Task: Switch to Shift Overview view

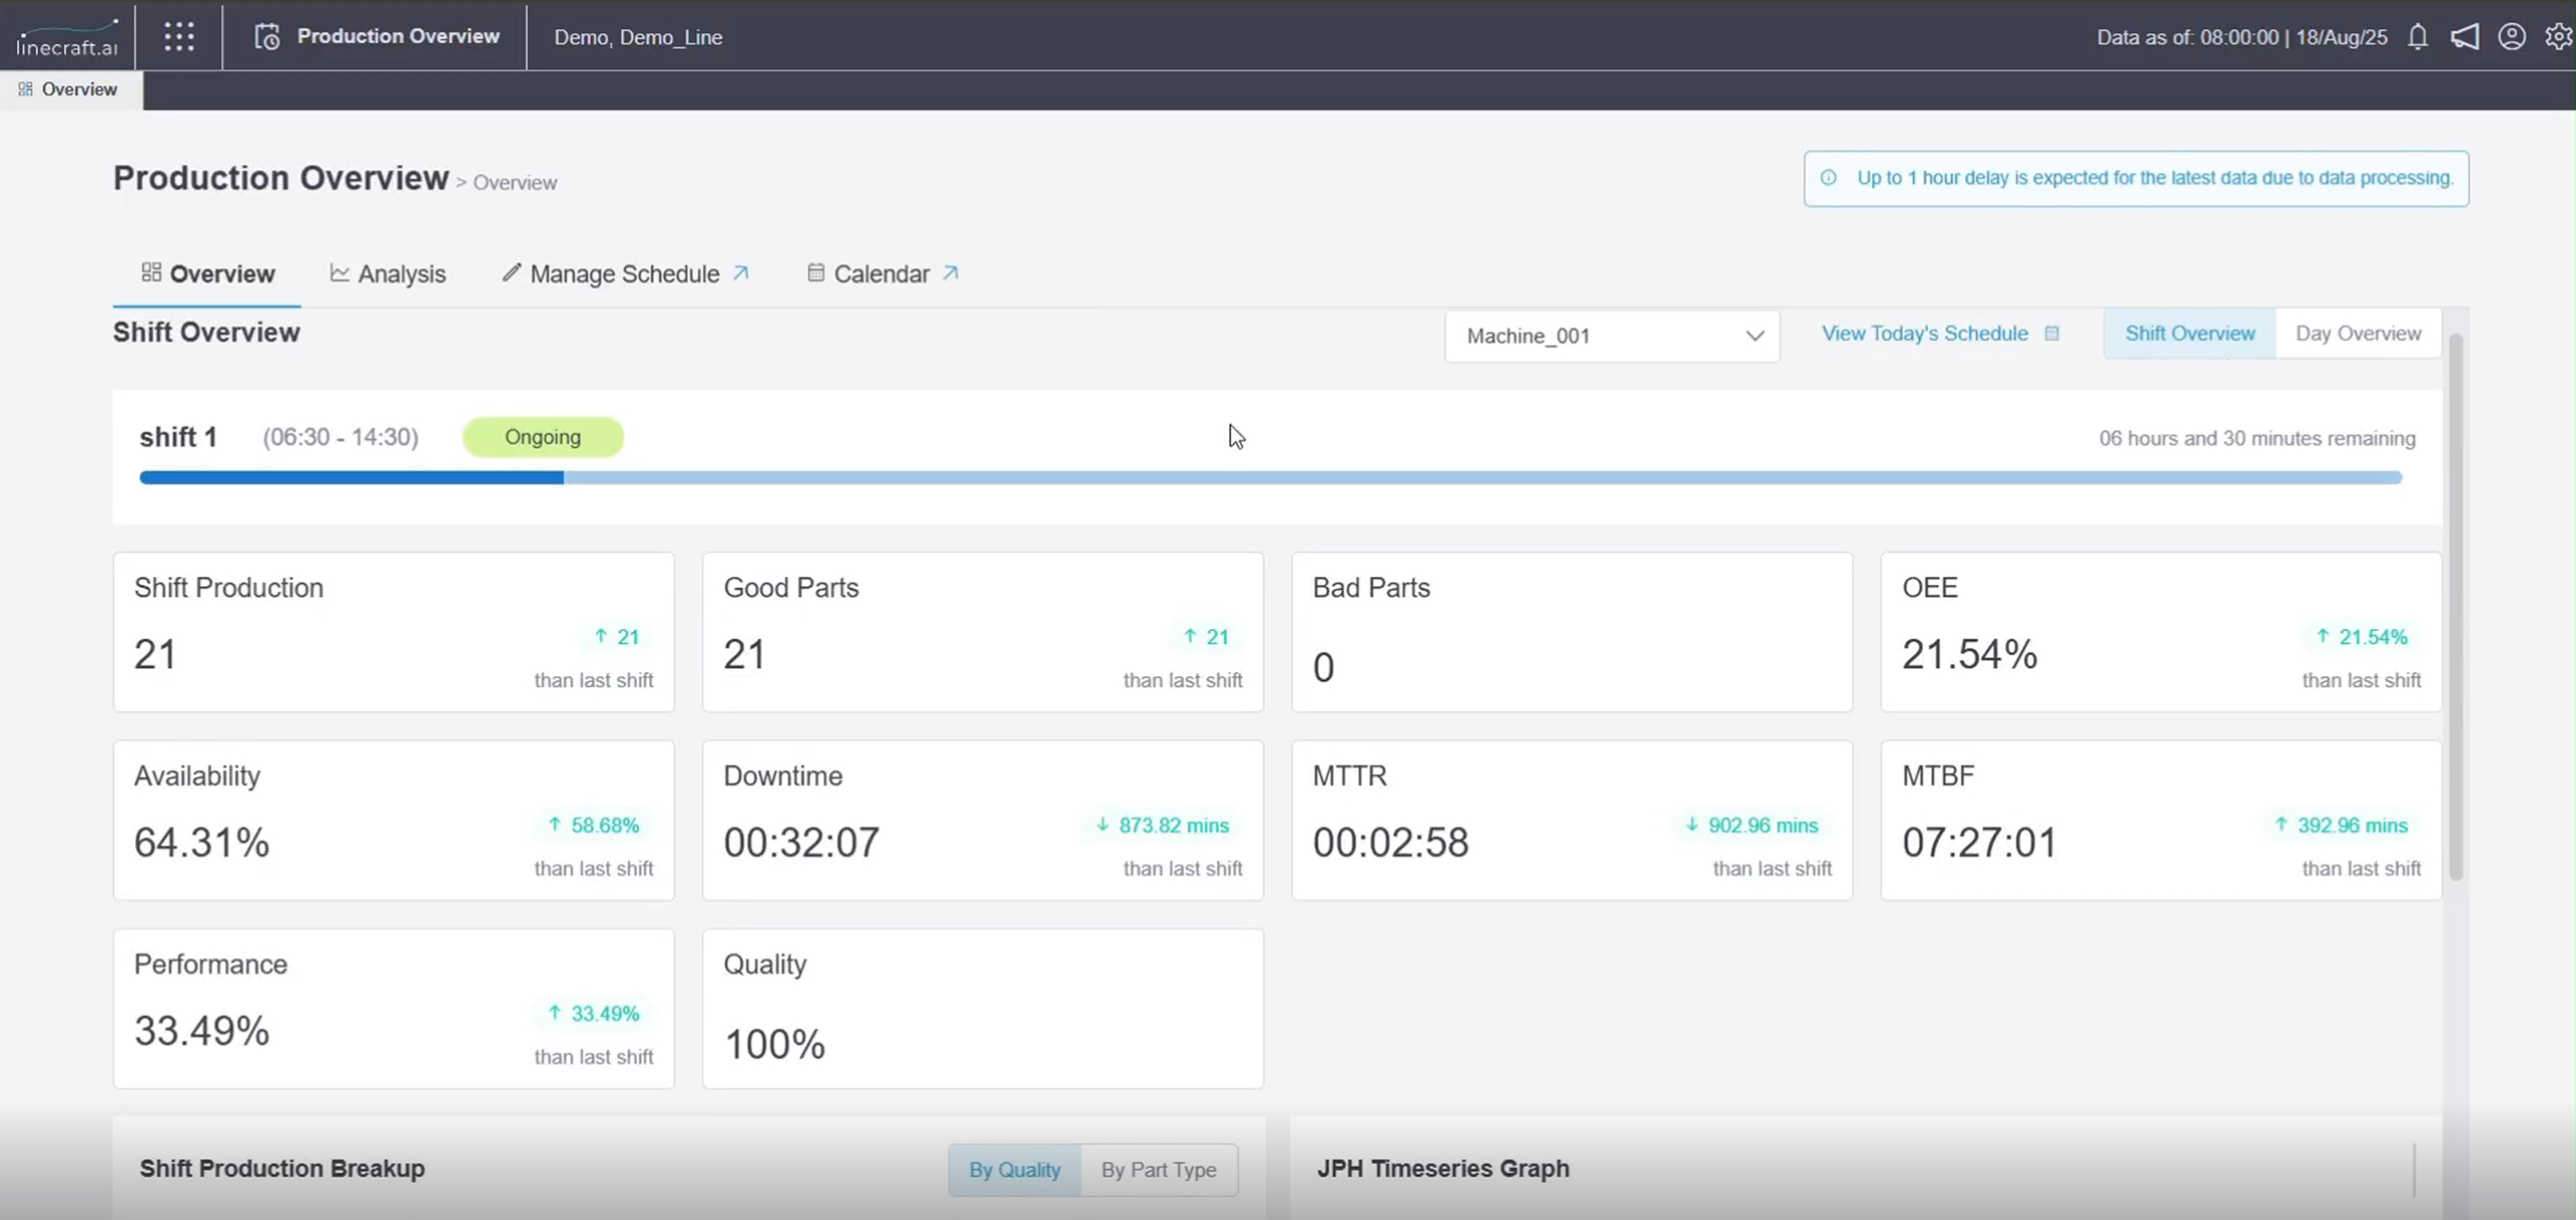Action: coord(2189,334)
